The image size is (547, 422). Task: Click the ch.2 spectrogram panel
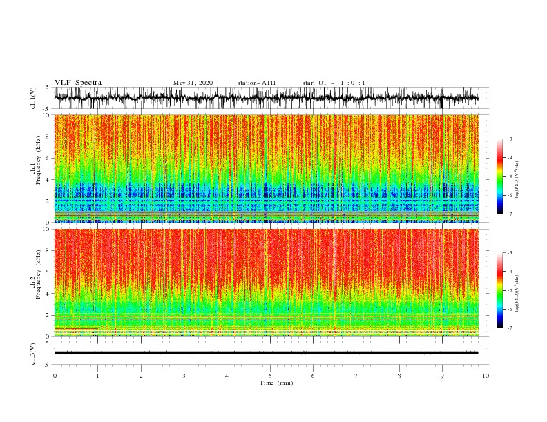pos(266,283)
